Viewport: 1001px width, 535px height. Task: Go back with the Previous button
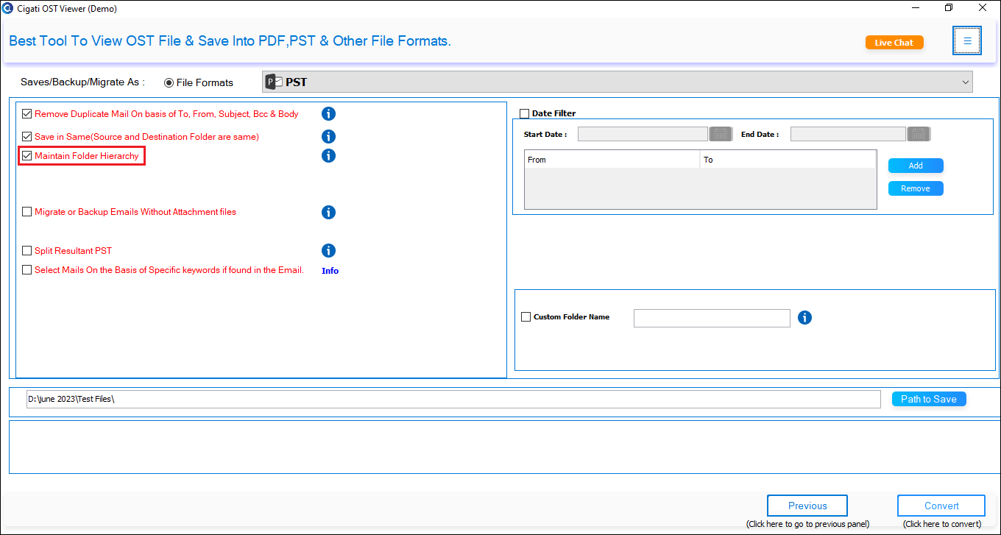[807, 506]
